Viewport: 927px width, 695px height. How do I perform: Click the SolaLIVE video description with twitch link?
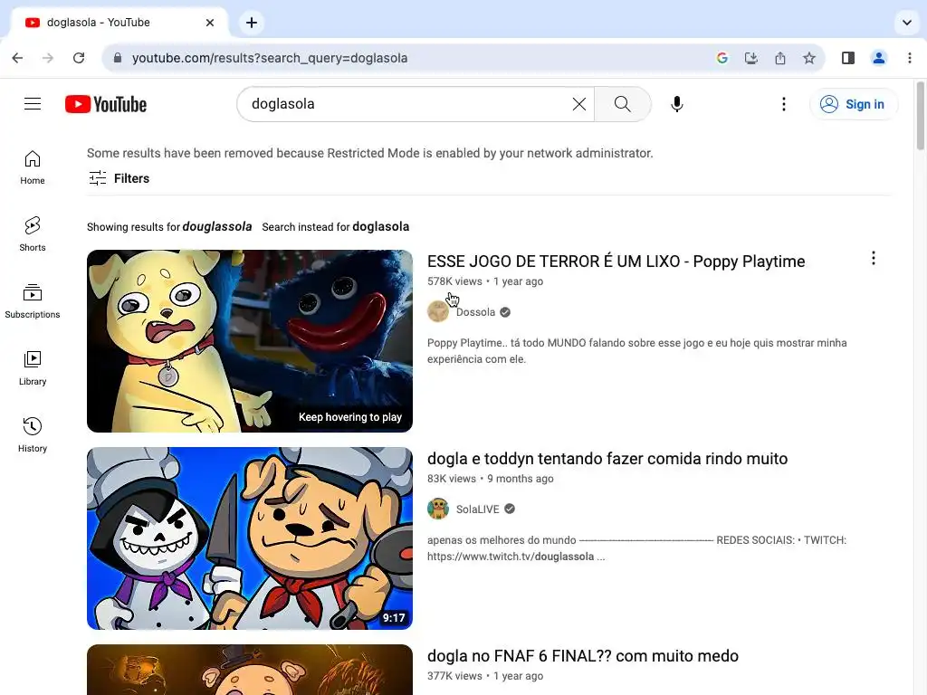tap(636, 548)
